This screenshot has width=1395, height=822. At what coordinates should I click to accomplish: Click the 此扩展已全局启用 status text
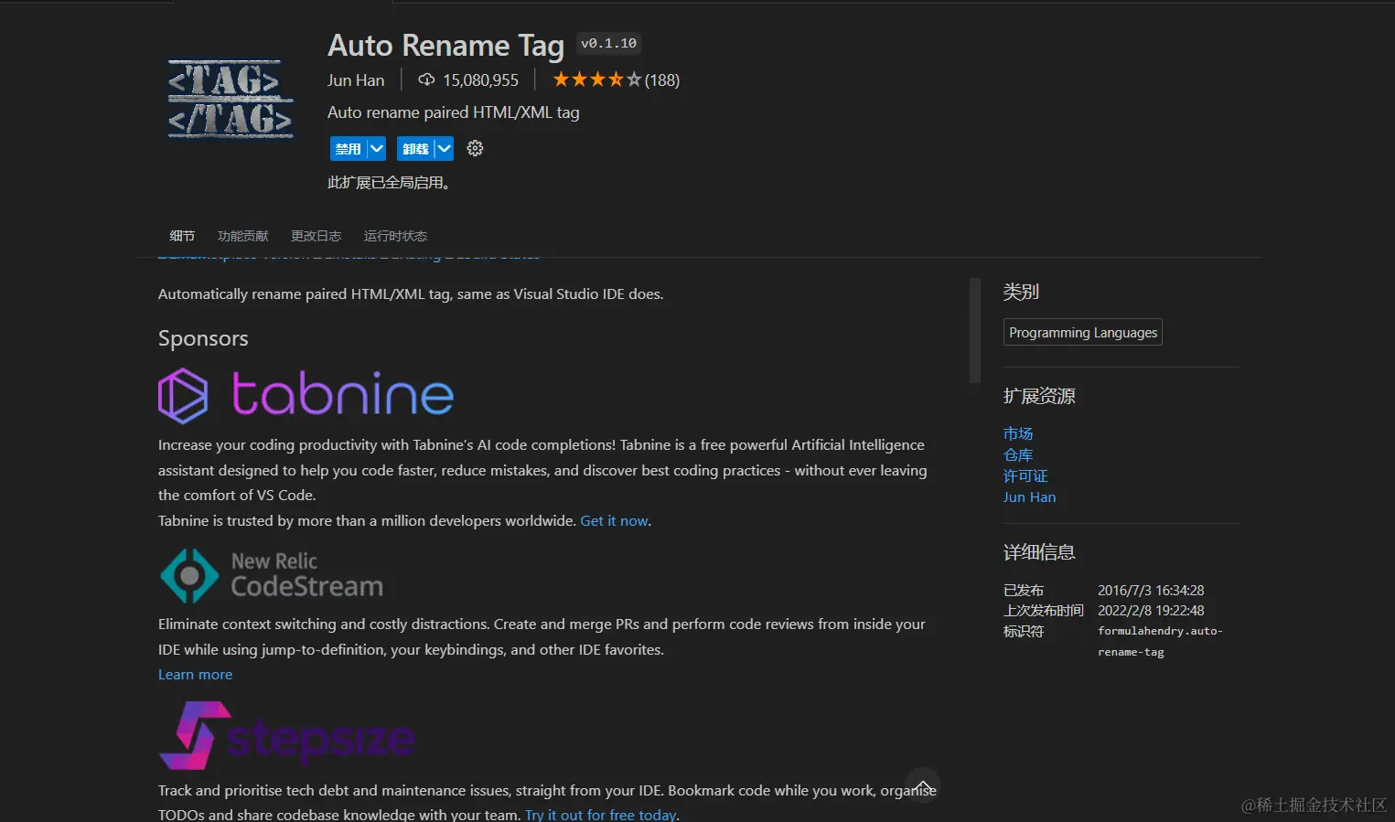click(389, 182)
